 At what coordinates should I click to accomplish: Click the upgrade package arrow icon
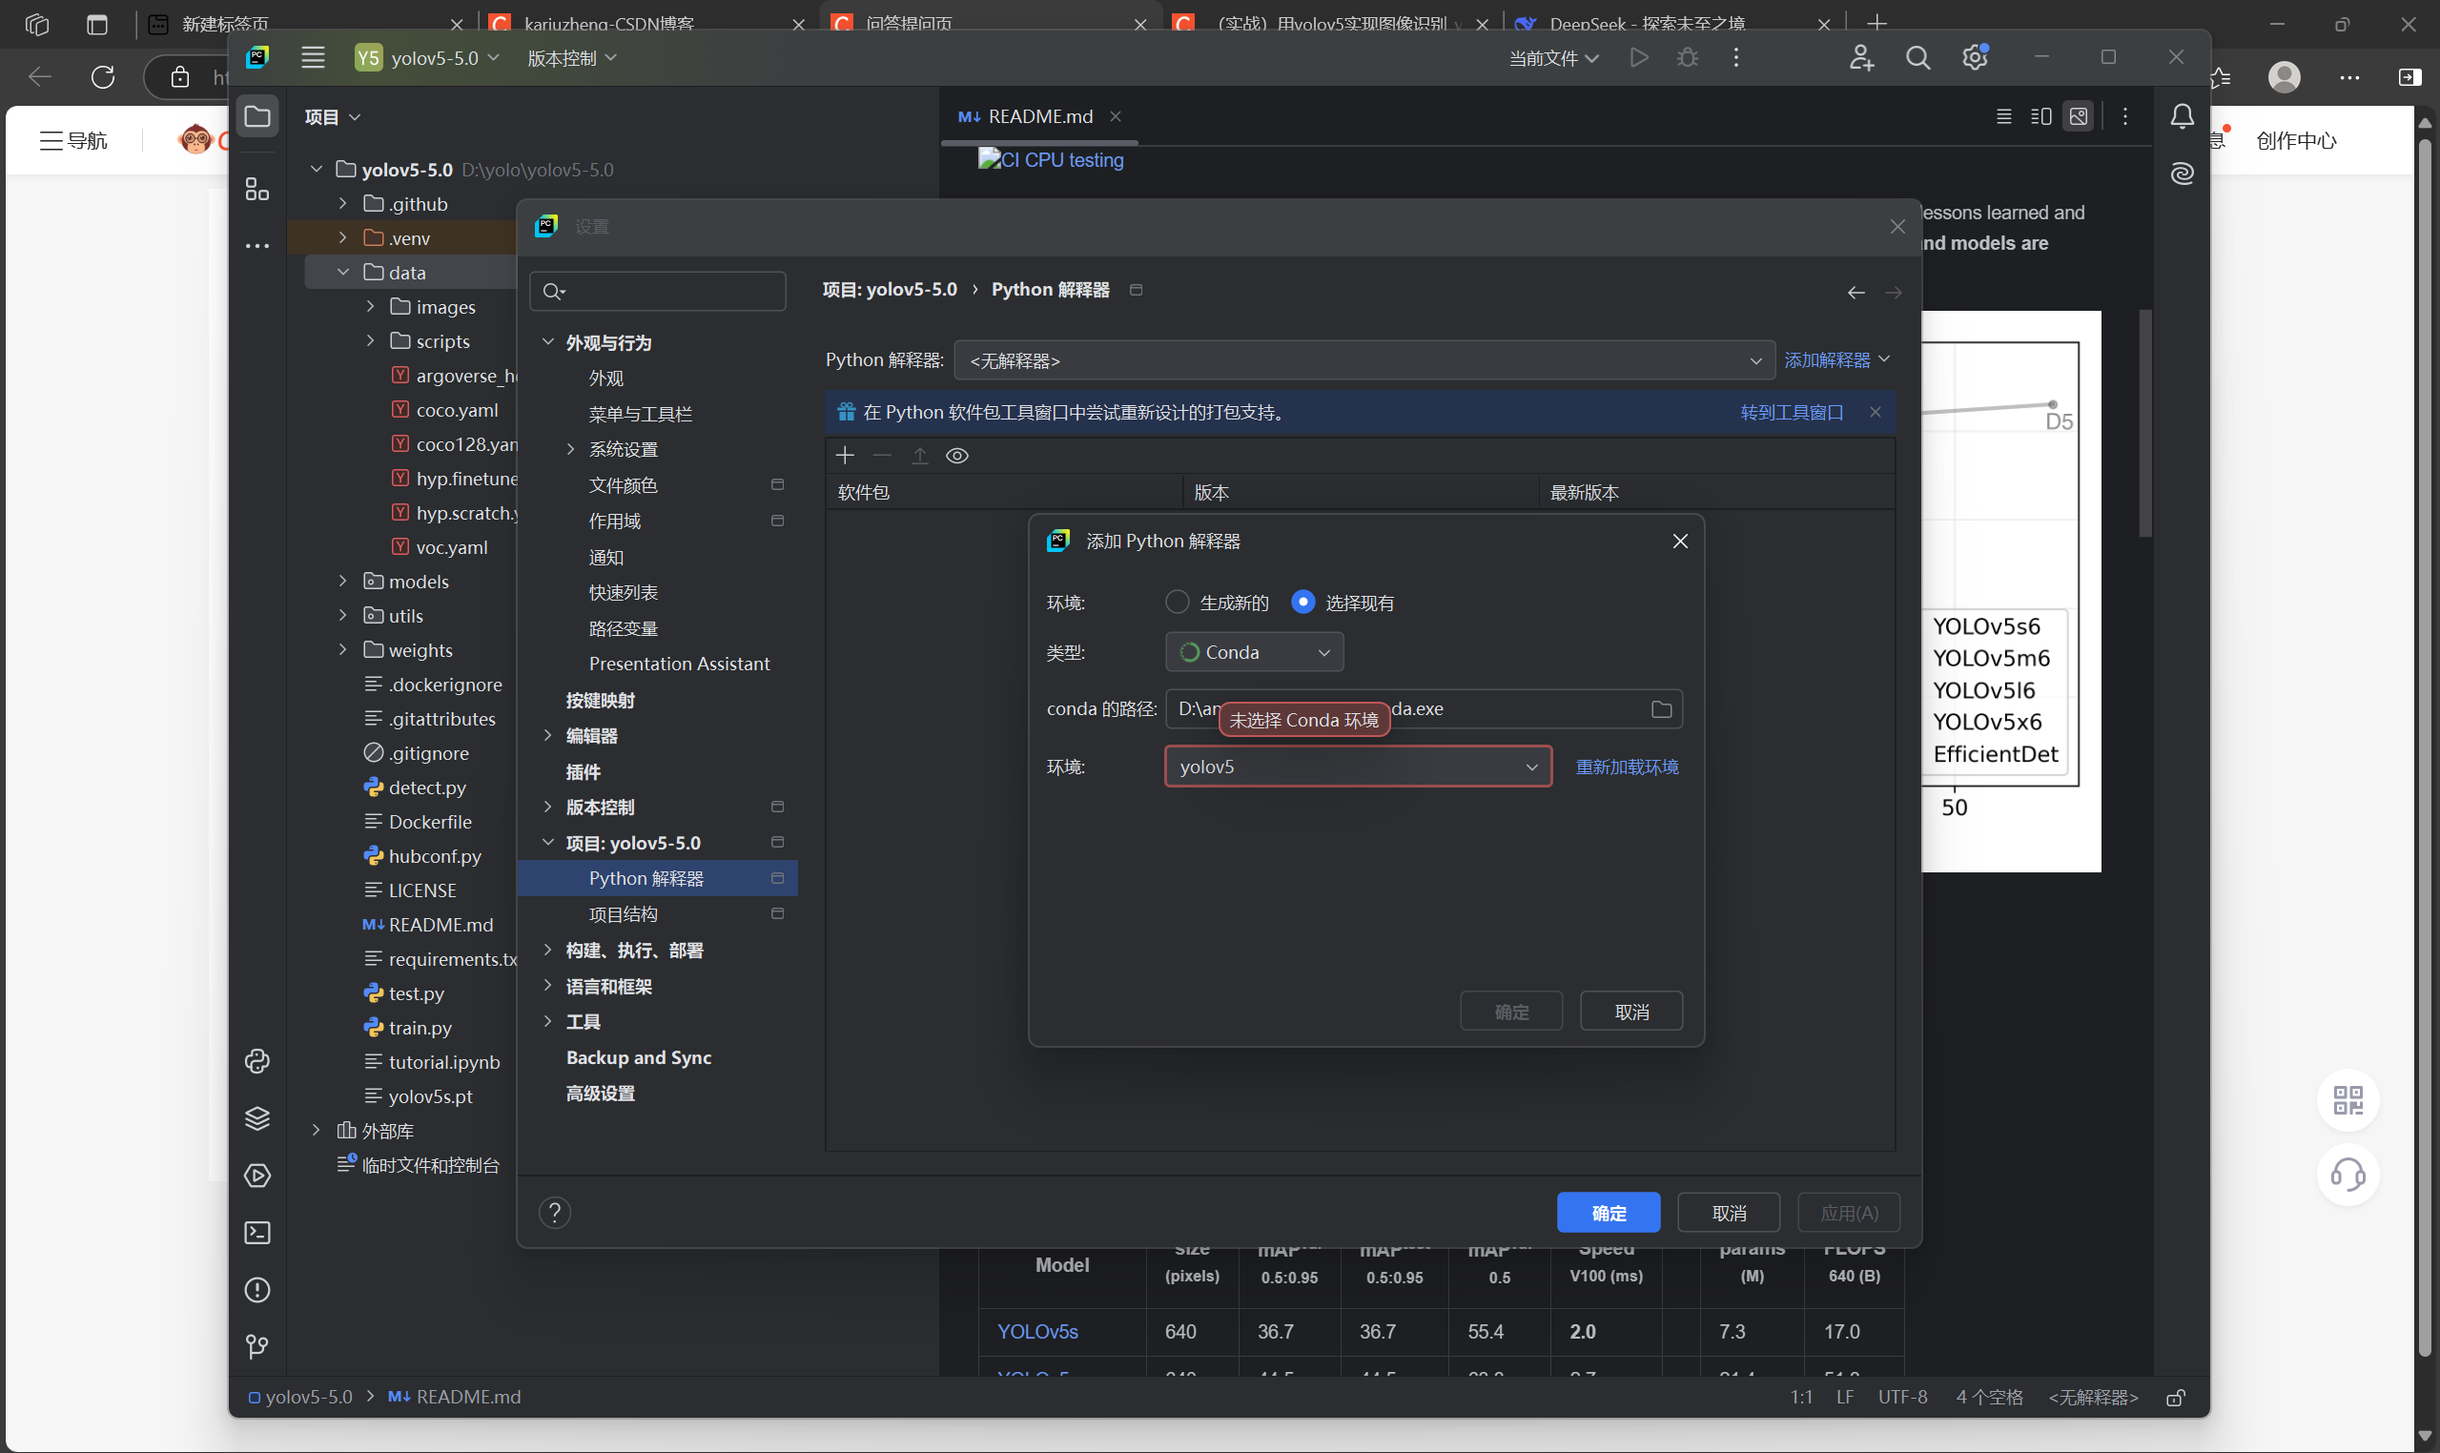tap(919, 456)
